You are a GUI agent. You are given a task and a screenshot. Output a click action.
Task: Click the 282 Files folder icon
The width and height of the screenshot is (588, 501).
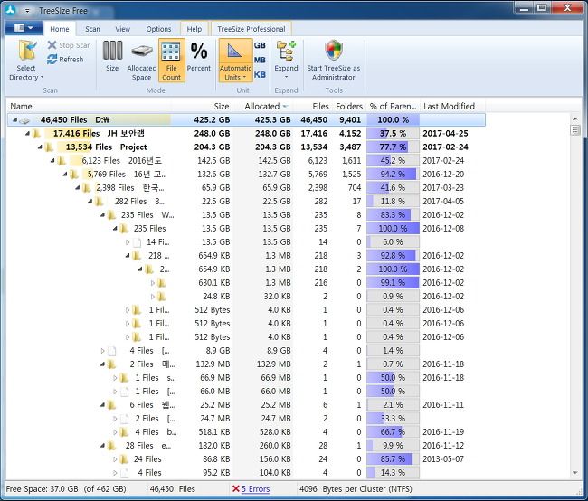[x=99, y=202]
